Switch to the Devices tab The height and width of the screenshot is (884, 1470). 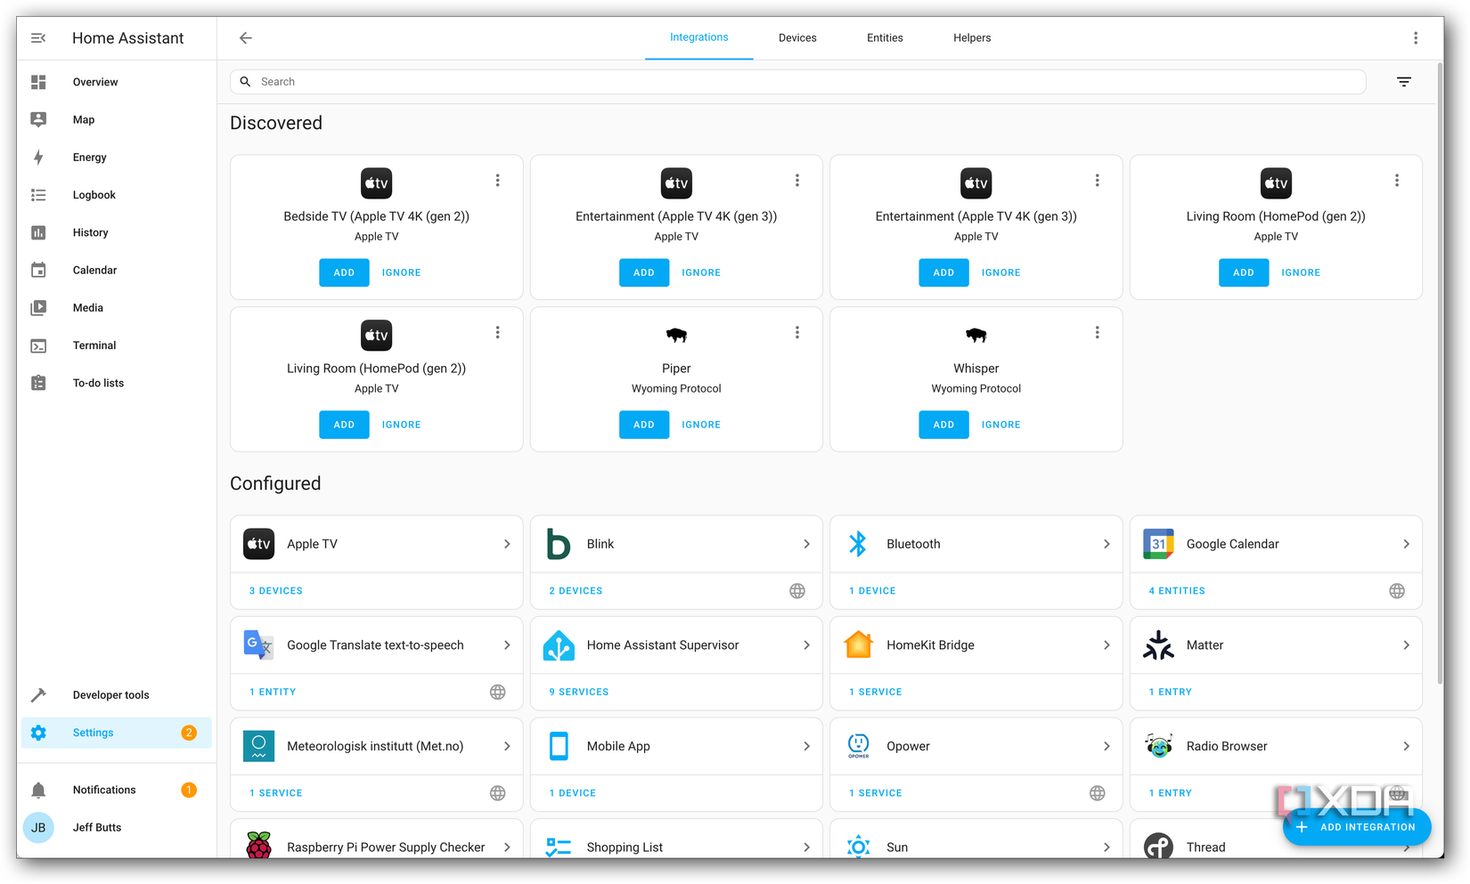pos(797,38)
